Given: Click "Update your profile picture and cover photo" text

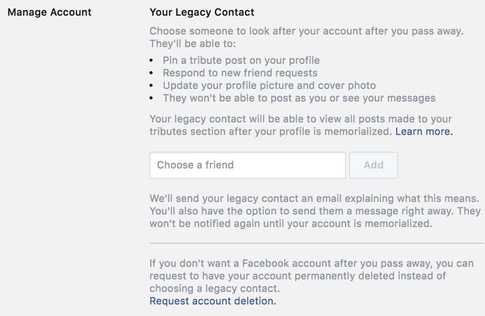Looking at the screenshot, I should pyautogui.click(x=269, y=86).
